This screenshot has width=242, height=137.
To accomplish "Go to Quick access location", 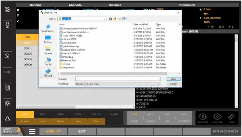I will click(x=48, y=28).
